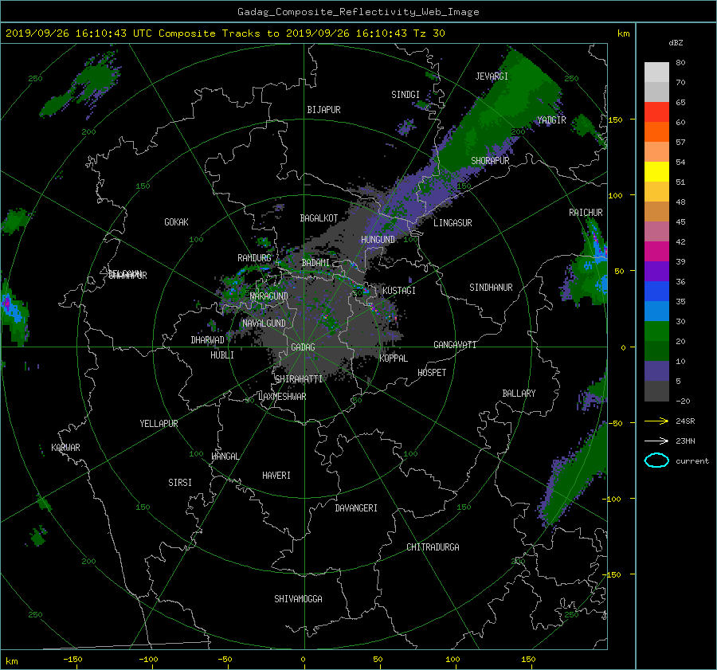Screen dimensions: 717x670
Task: Click the BALLARY city label
Action: pyautogui.click(x=519, y=394)
